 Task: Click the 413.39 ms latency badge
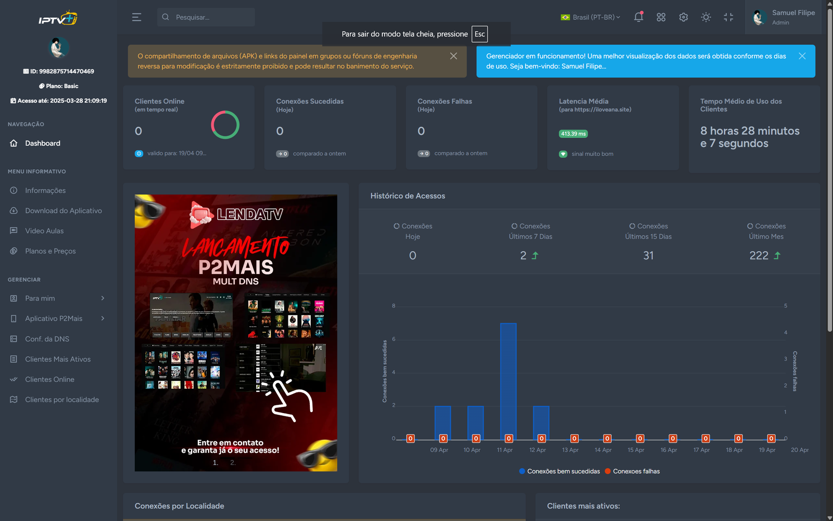coord(573,134)
